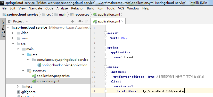Hide the Project tool window
The width and height of the screenshot is (213, 97).
point(87,21)
